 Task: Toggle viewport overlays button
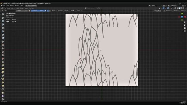tap(168, 8)
